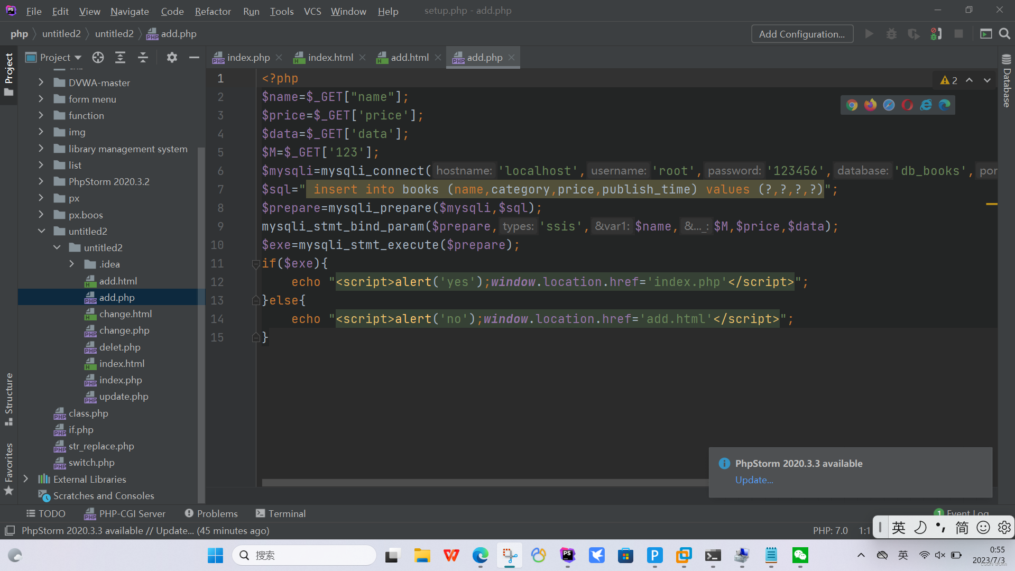Viewport: 1015px width, 571px height.
Task: Click the Update link in notification
Action: pos(754,480)
